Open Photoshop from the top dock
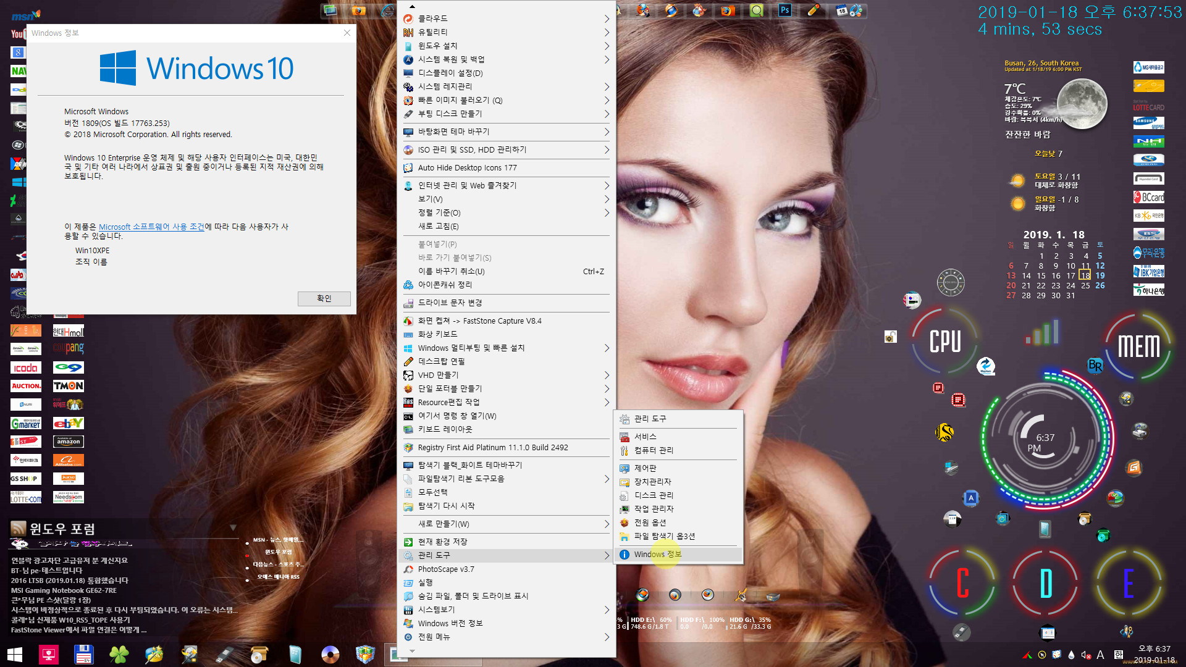This screenshot has width=1186, height=667. pos(785,10)
